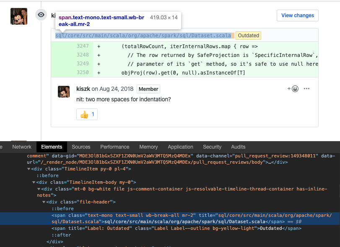This screenshot has width=340, height=247.
Task: Click the 'on Aug 24, 2018' timestamp
Action: coord(112,89)
